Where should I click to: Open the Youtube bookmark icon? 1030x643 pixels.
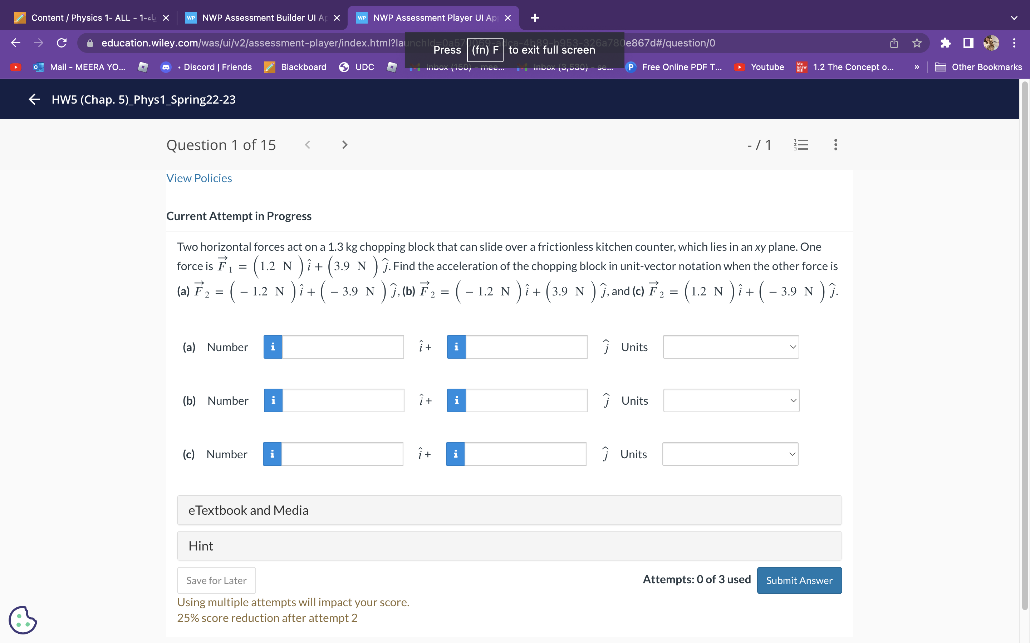pyautogui.click(x=739, y=67)
